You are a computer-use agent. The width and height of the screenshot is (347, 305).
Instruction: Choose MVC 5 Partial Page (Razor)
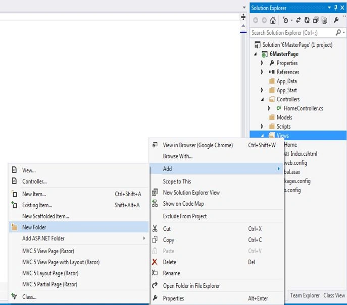pyautogui.click(x=79, y=284)
